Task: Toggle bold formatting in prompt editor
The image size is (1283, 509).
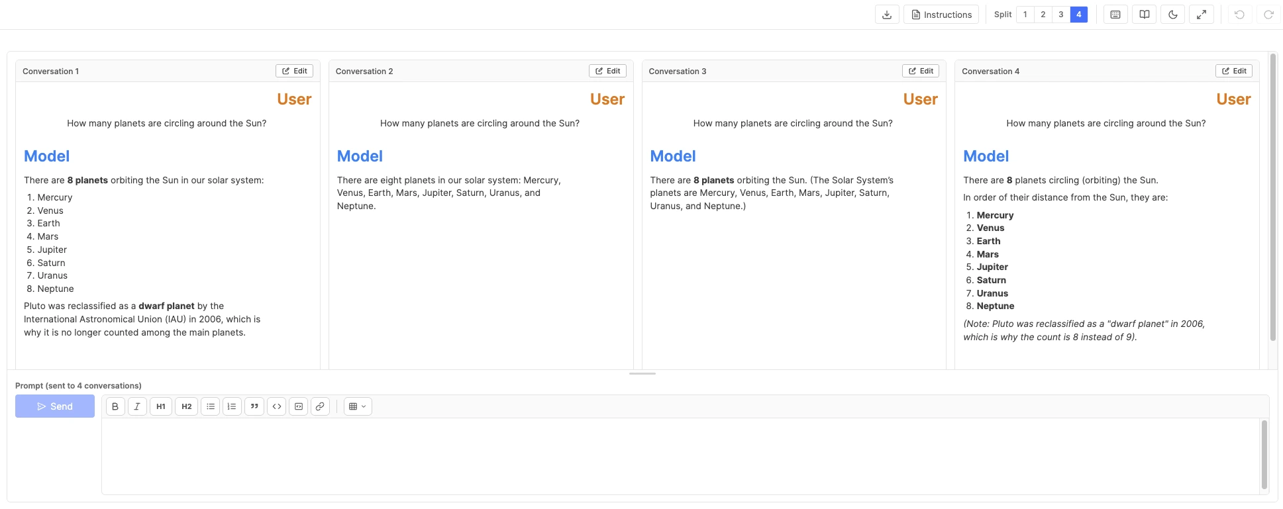Action: [x=115, y=406]
